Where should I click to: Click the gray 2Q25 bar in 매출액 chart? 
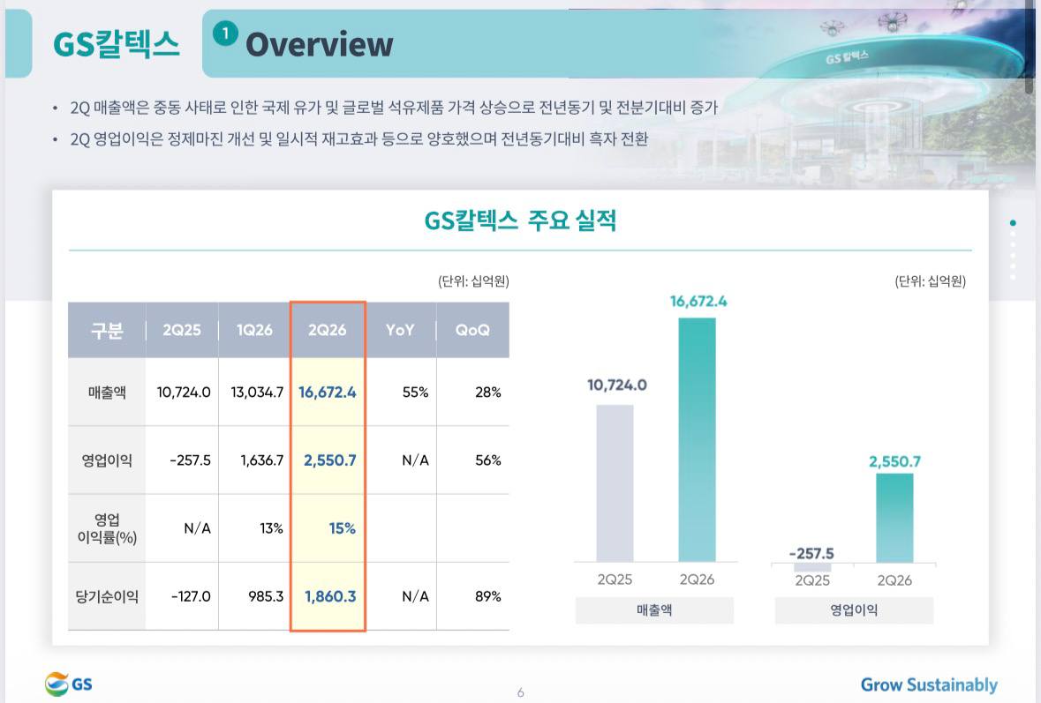(x=615, y=483)
